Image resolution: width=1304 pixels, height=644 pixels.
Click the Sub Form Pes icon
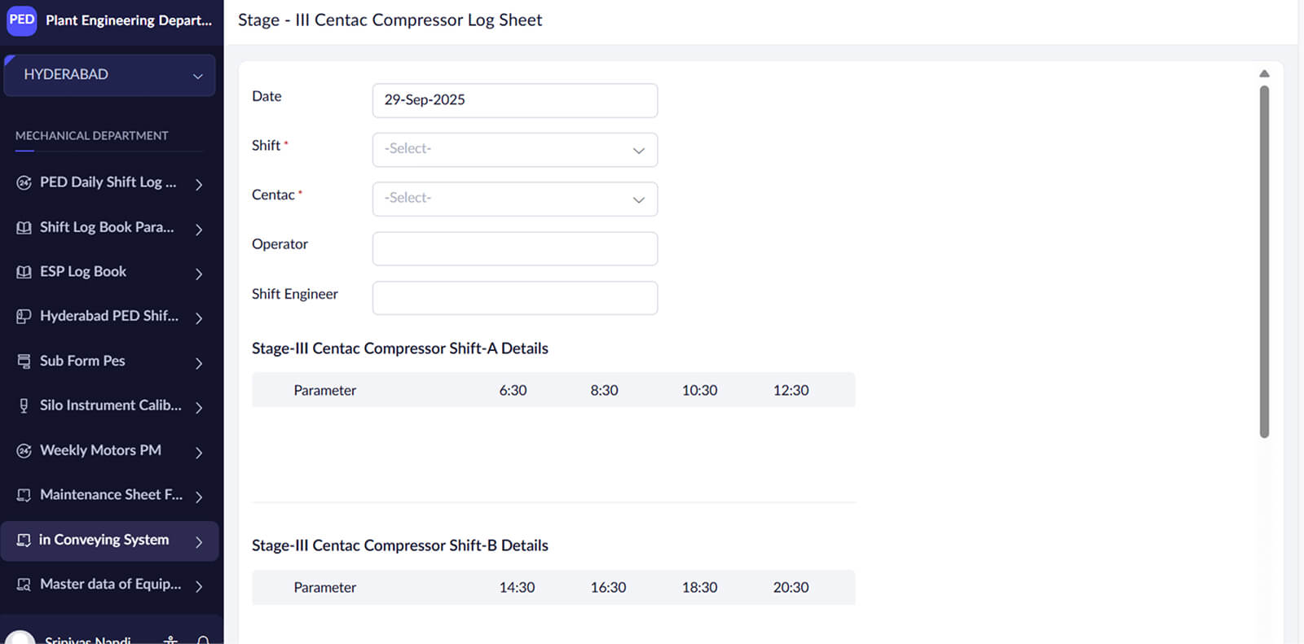24,361
